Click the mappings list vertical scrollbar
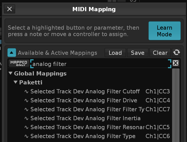This screenshot has width=187, height=142. (176, 103)
